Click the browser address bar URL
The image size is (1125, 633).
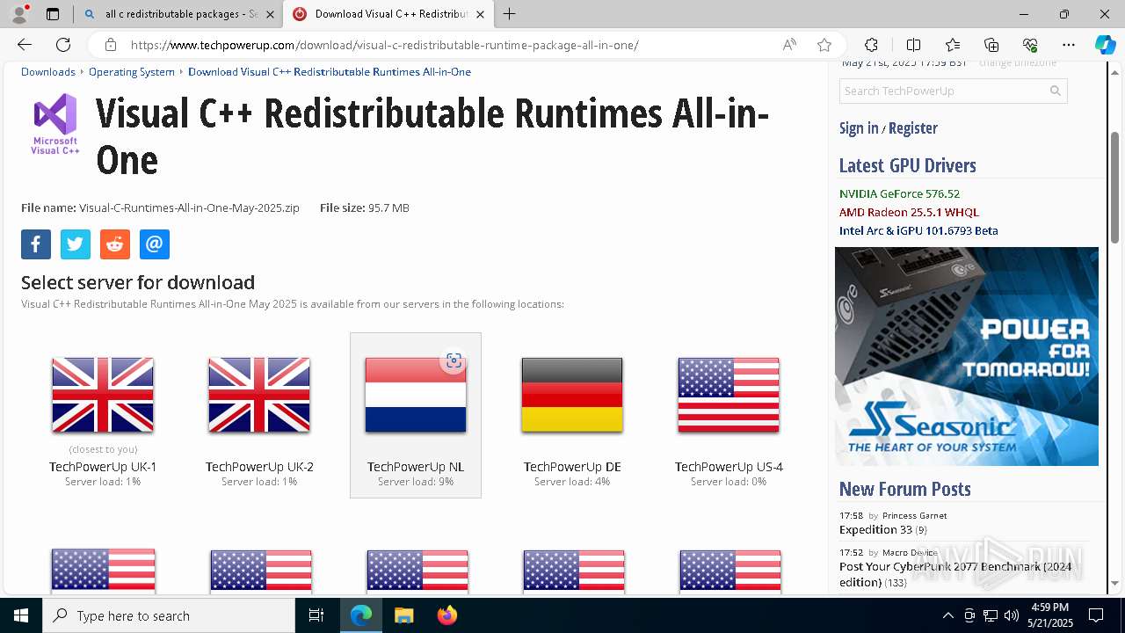[385, 45]
